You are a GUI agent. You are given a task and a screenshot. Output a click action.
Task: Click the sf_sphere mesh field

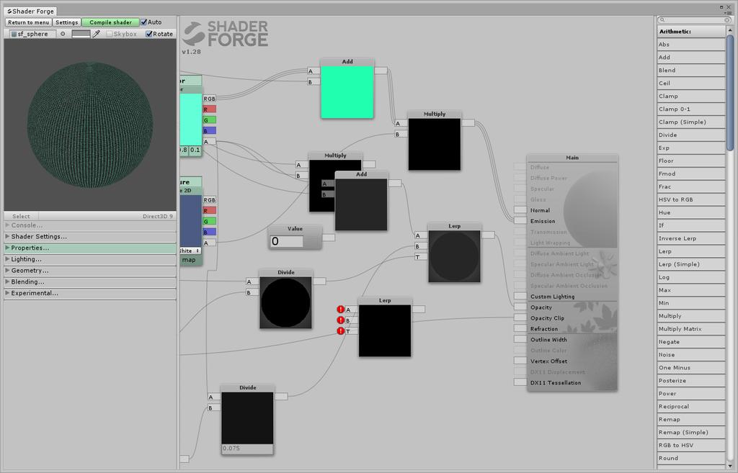[x=32, y=34]
